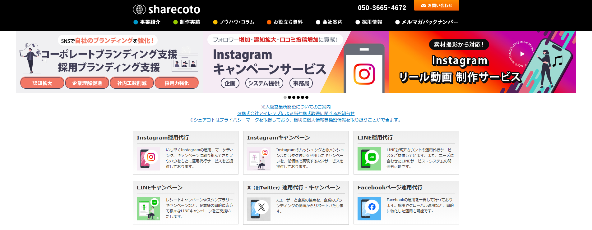Open the プライバシーマーク notice link

click(296, 120)
